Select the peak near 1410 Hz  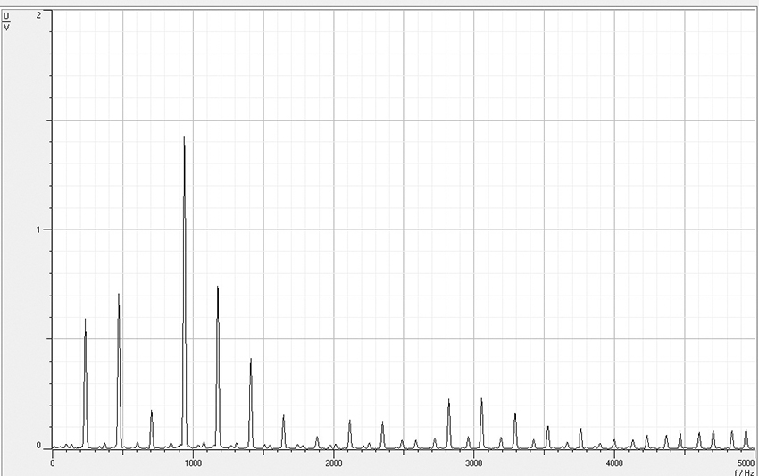(250, 361)
